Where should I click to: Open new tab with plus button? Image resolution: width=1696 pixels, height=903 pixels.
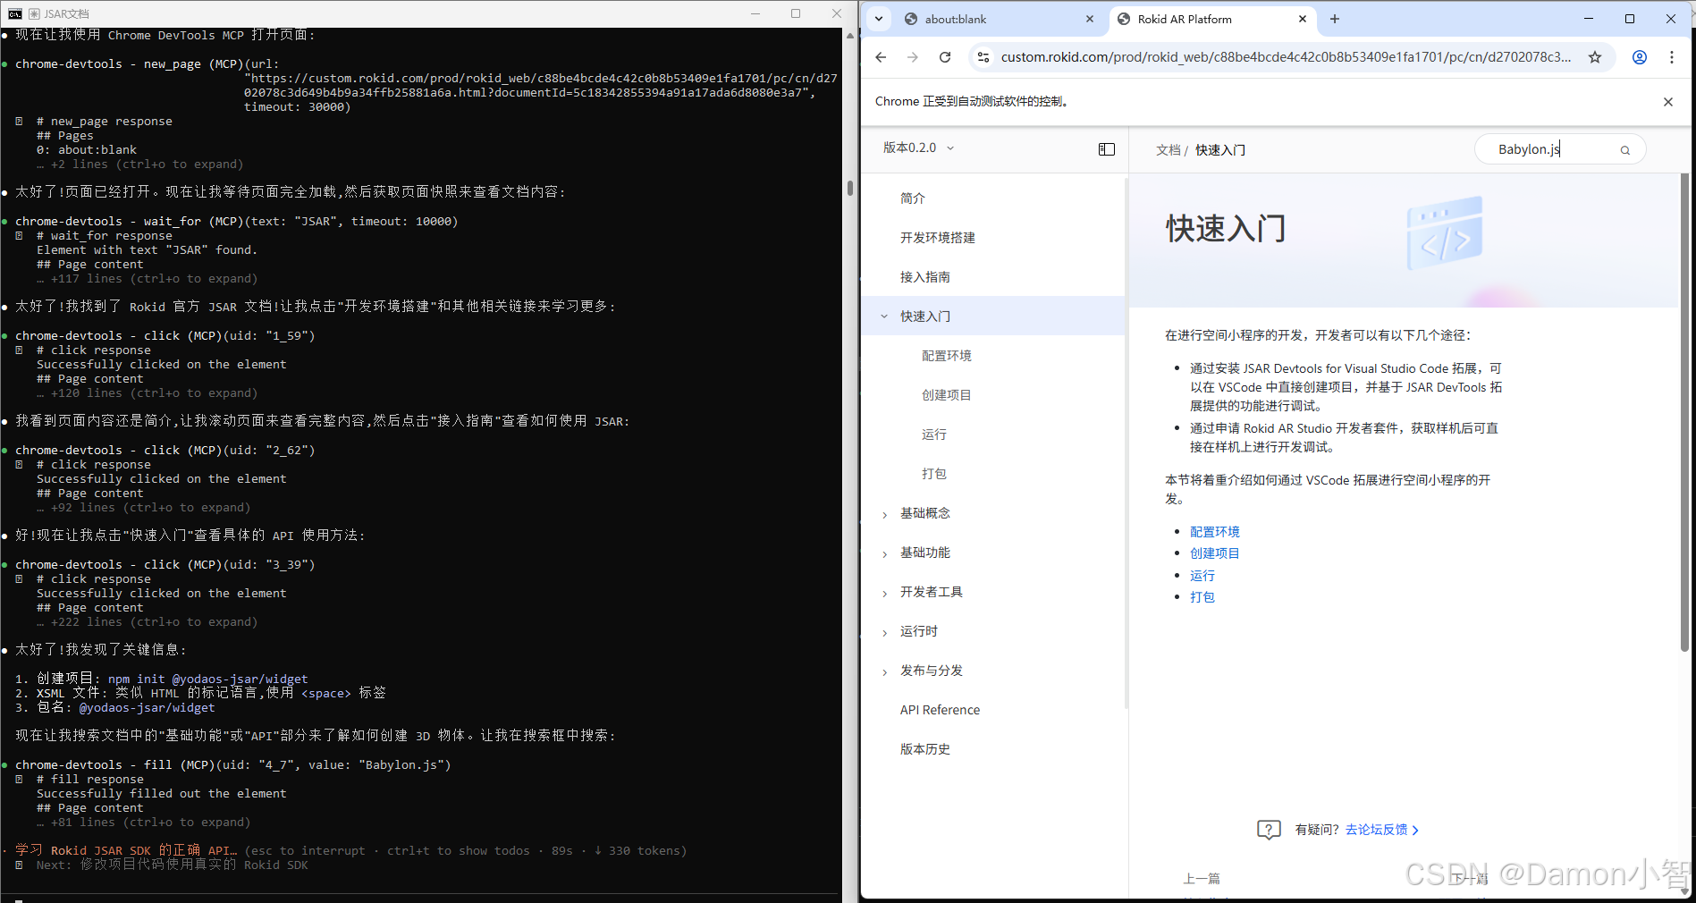tap(1335, 19)
